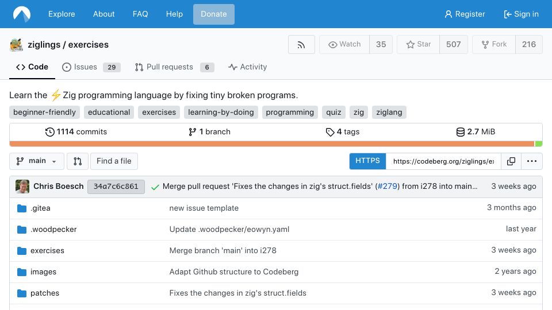Open the ziglang topic tag
The height and width of the screenshot is (310, 552).
tap(389, 113)
